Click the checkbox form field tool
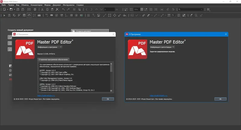241x130 pixels. point(57,15)
